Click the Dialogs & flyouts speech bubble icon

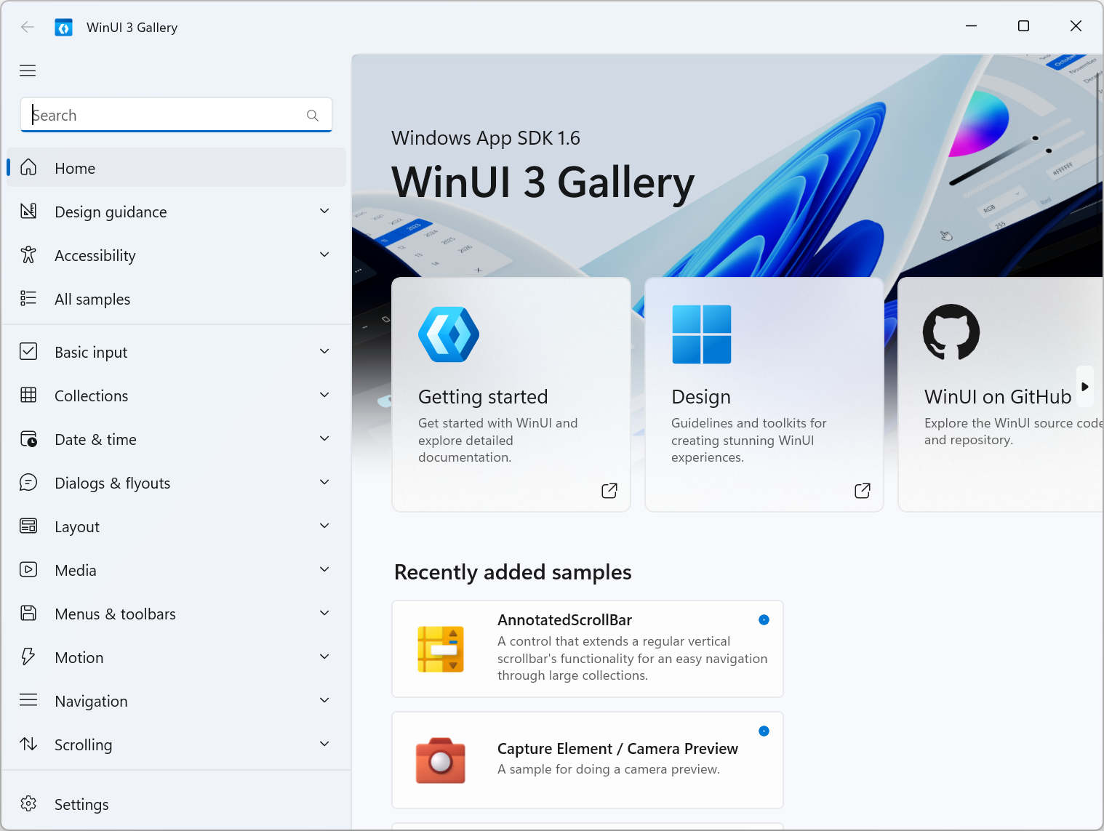(x=28, y=482)
